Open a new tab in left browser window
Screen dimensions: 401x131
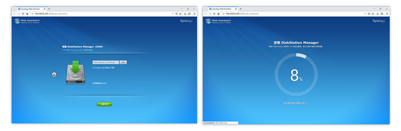click(x=49, y=9)
